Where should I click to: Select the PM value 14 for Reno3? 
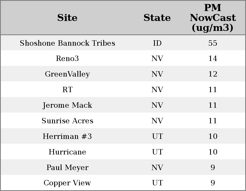(213, 59)
